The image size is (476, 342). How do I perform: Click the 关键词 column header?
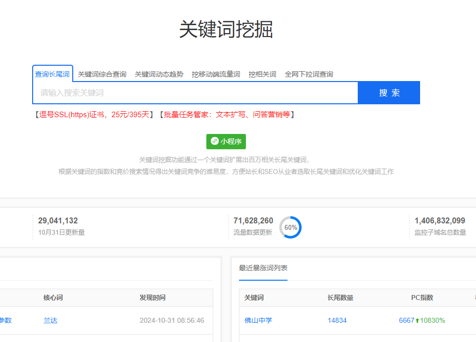tap(254, 298)
